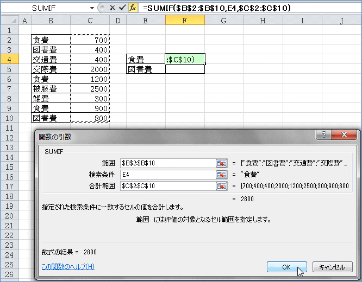Click the Enter checkmark icon in formula bar

click(122, 8)
